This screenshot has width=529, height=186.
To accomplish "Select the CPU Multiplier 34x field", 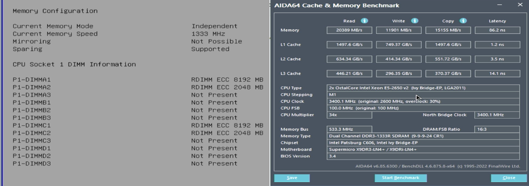I will click(349, 115).
